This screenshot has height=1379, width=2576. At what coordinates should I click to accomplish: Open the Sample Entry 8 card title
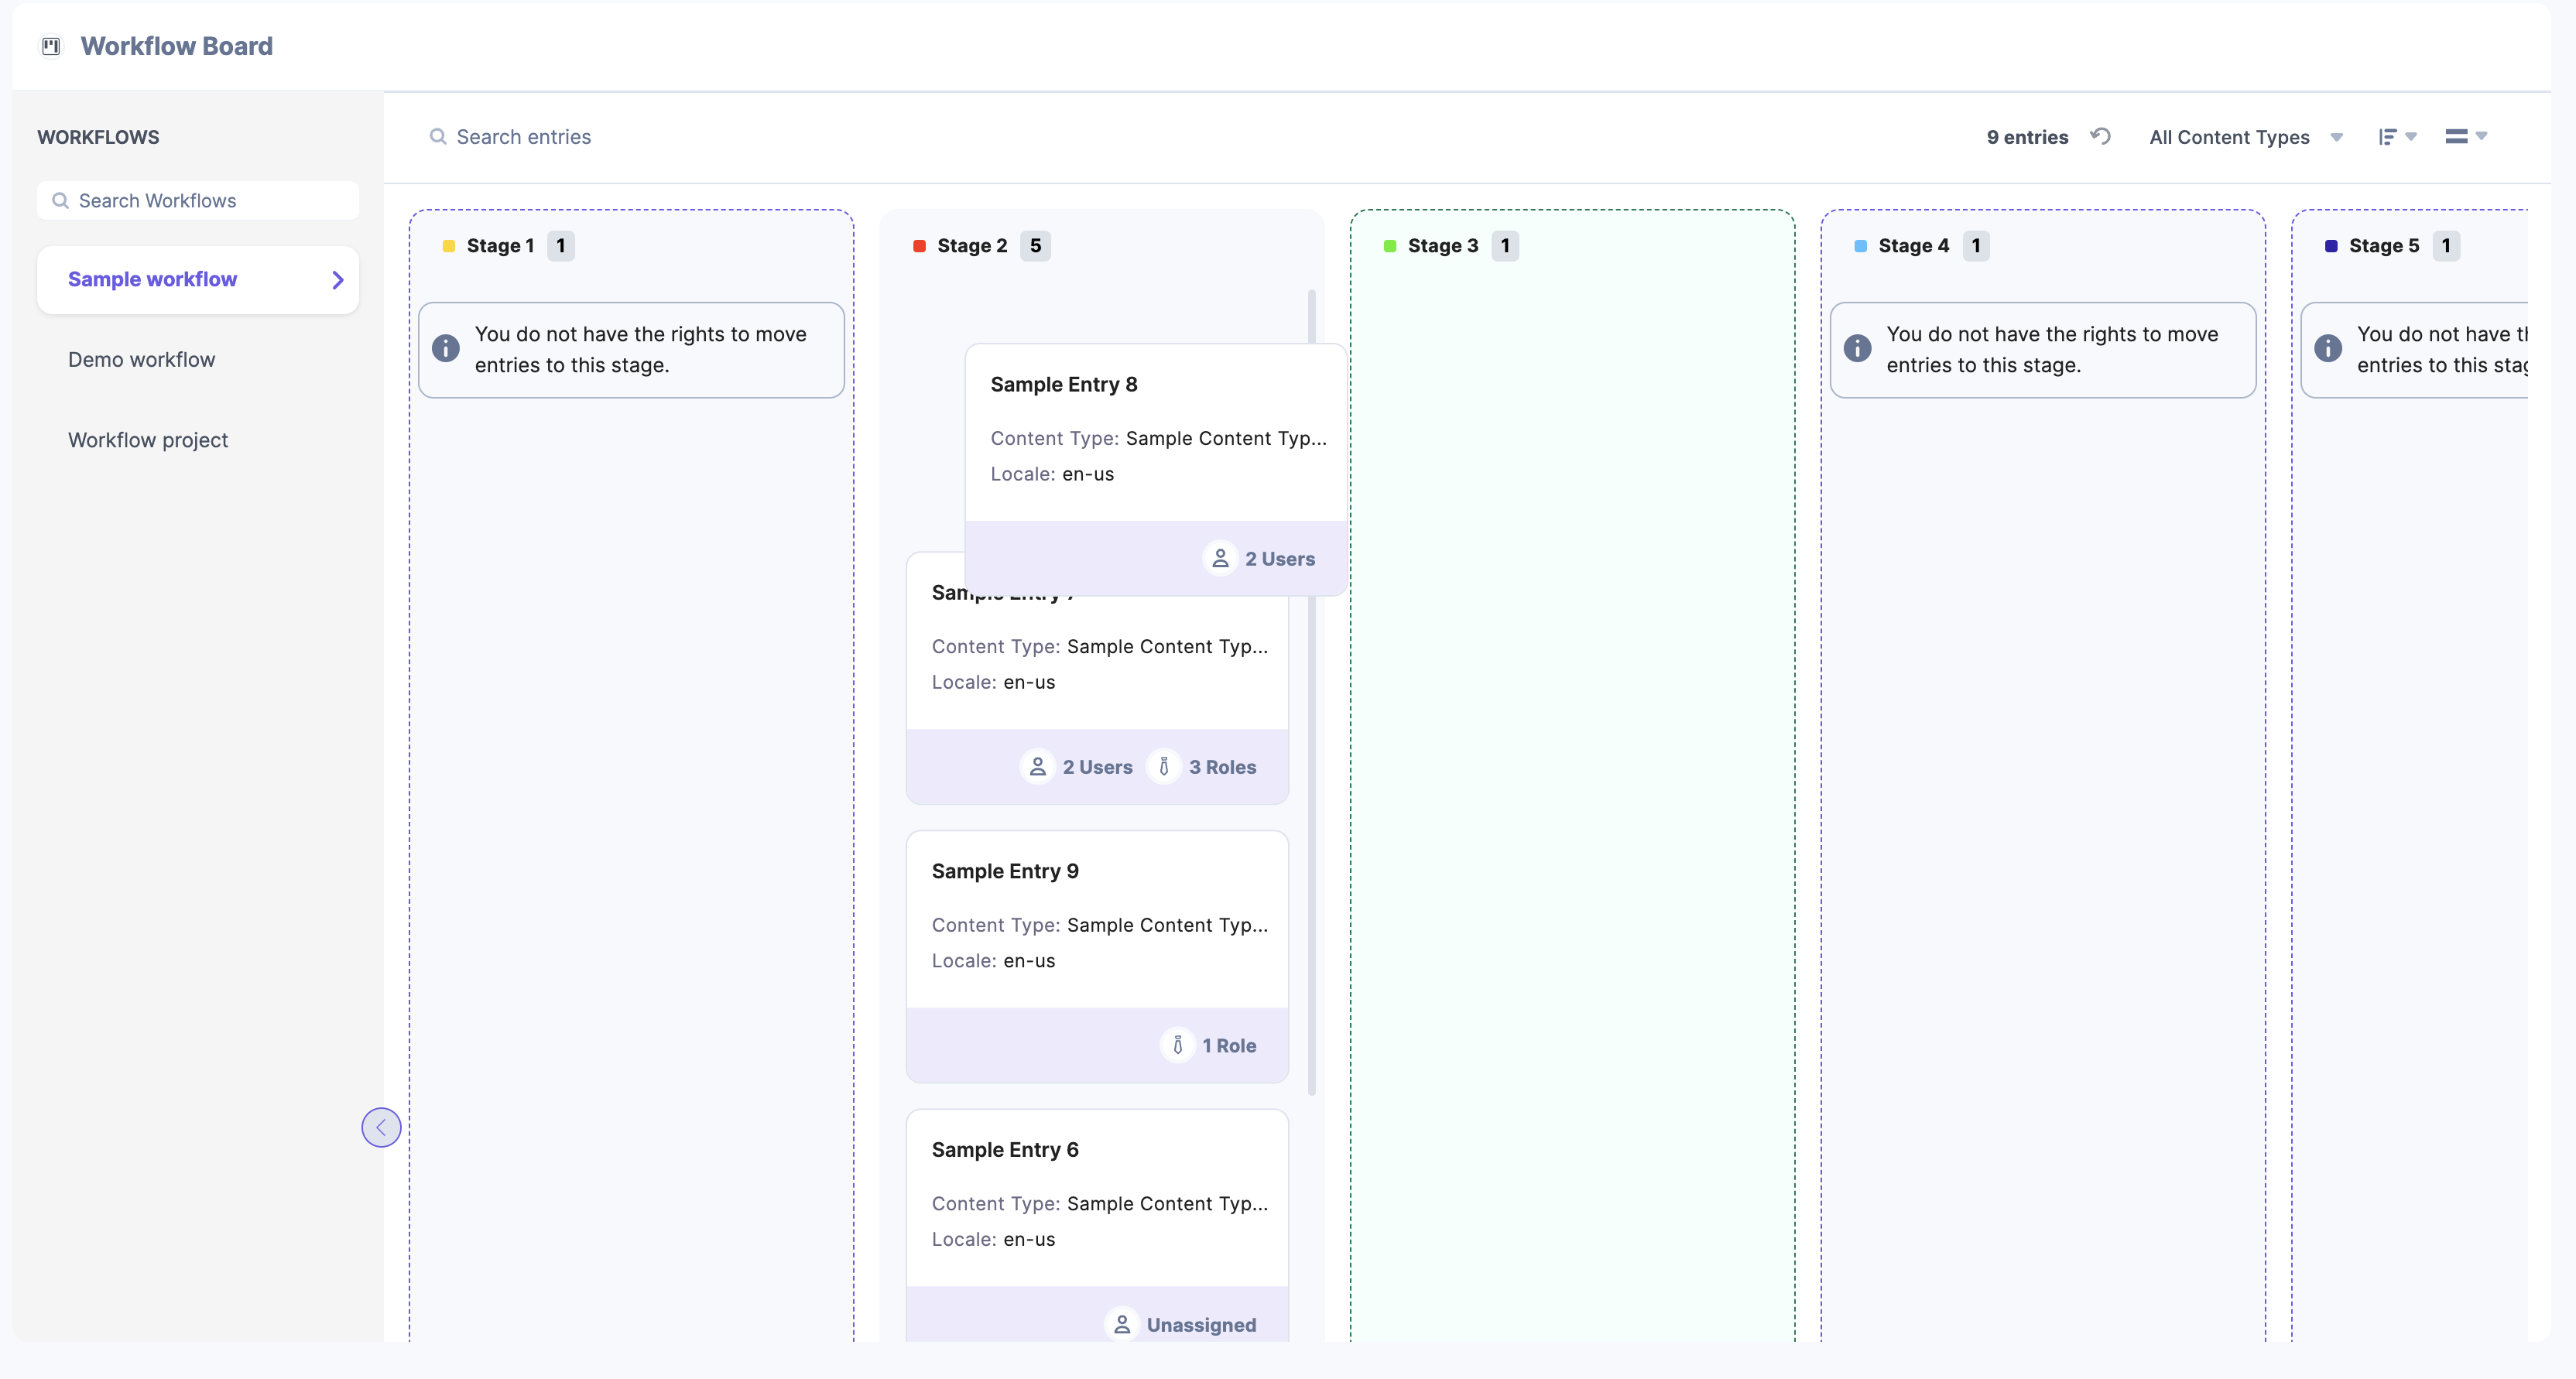click(x=1064, y=385)
